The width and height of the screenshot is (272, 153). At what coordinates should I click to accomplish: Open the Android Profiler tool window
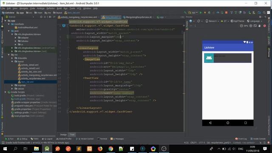tap(64, 139)
